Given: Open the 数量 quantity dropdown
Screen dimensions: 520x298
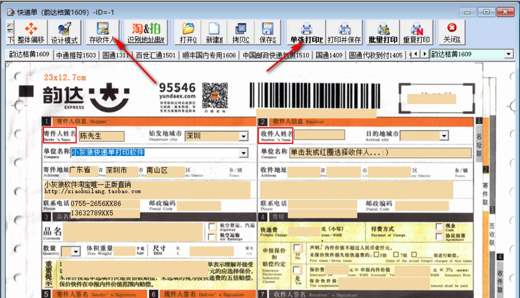Looking at the screenshot, I should (76, 251).
